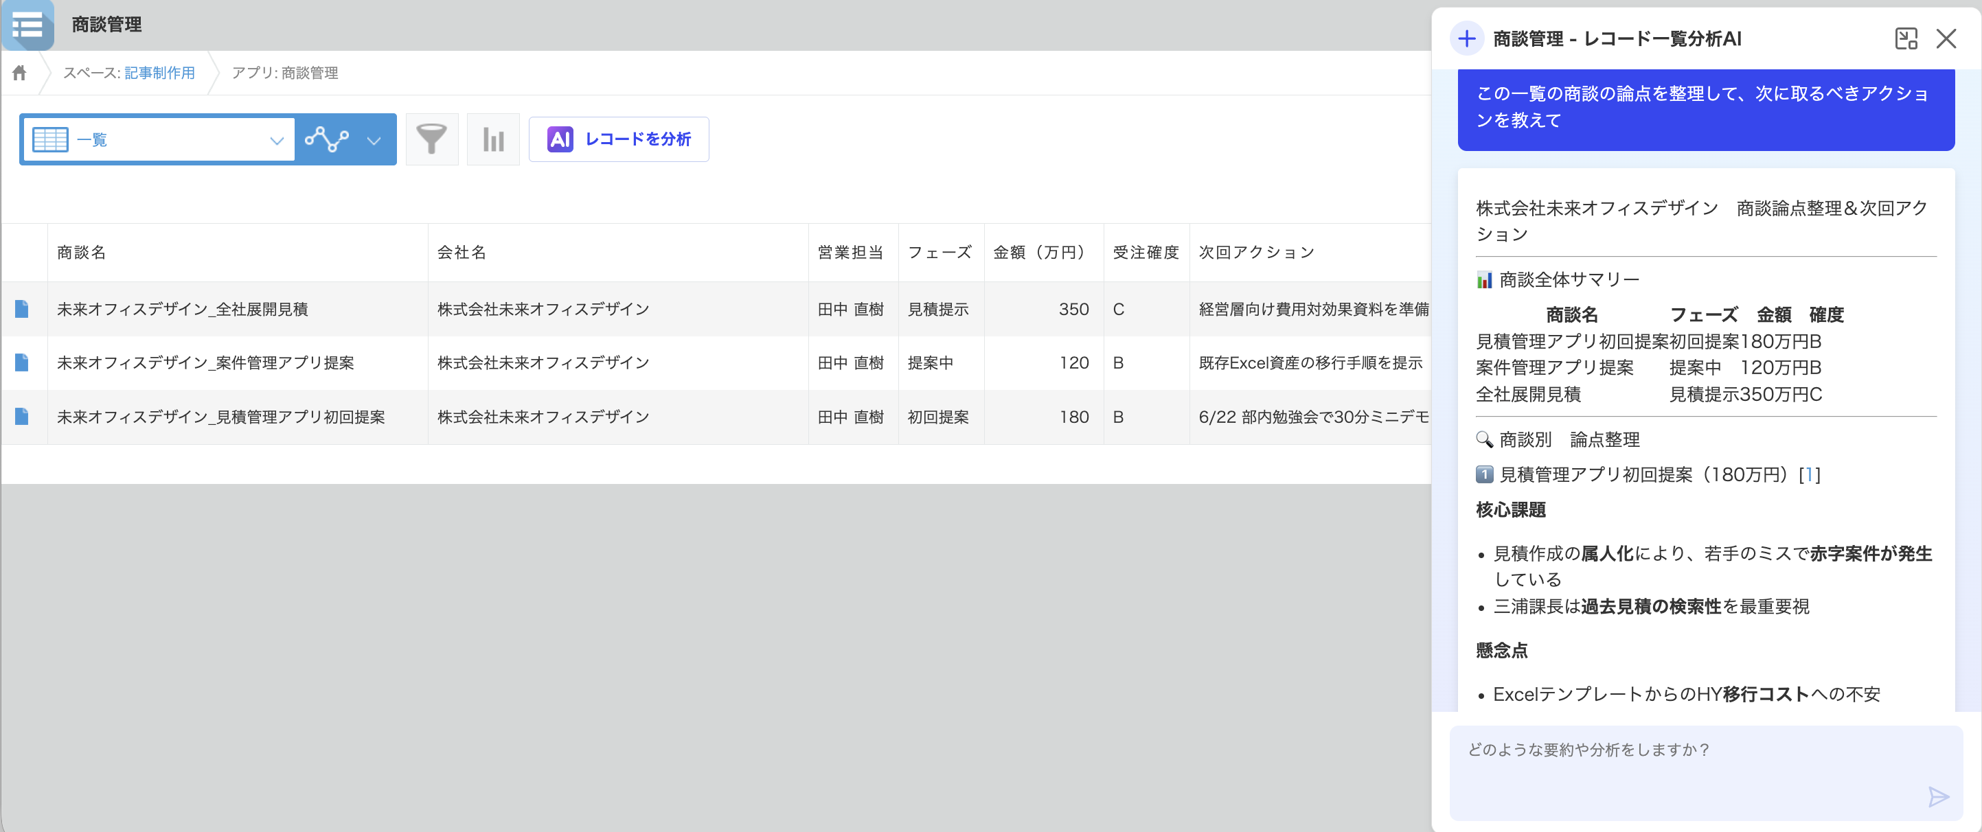The image size is (1982, 832).
Task: Start new chat with plus icon
Action: (1466, 38)
